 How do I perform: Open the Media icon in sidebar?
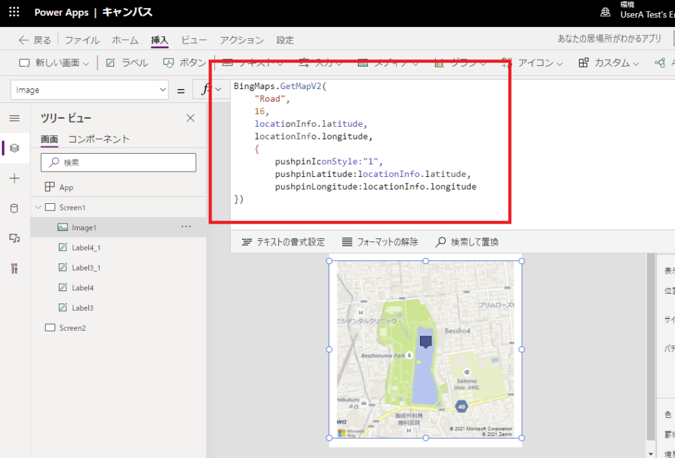point(15,238)
